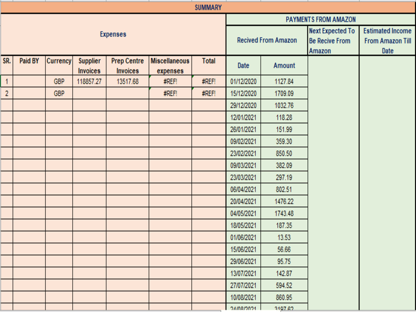Select the Date column header

[243, 65]
